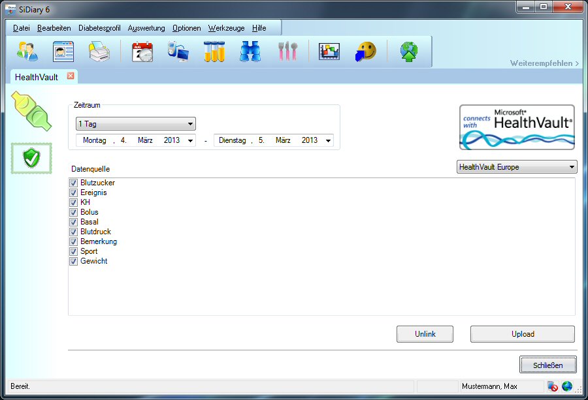Close the HealthVault tab with red X
The height and width of the screenshot is (400, 588).
(x=71, y=76)
